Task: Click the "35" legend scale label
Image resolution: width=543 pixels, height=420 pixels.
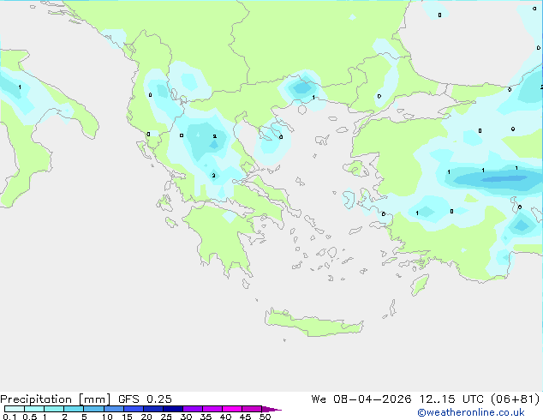Action: (x=206, y=417)
